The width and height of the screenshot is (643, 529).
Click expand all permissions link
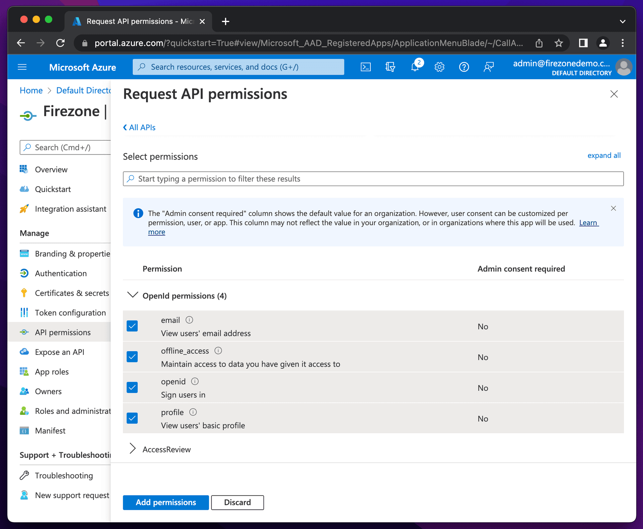(604, 155)
